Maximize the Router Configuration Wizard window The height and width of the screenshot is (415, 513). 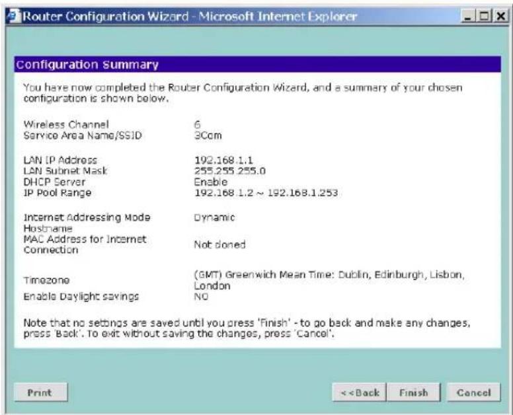[484, 16]
